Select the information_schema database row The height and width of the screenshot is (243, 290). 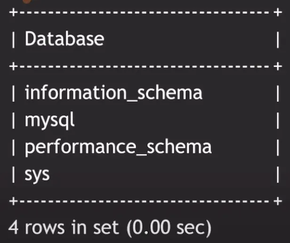click(x=113, y=92)
